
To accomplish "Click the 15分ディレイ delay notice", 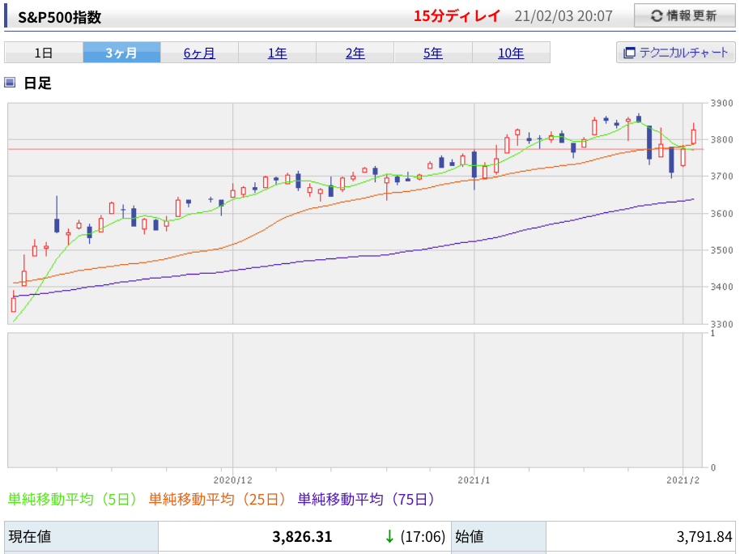I will [457, 16].
